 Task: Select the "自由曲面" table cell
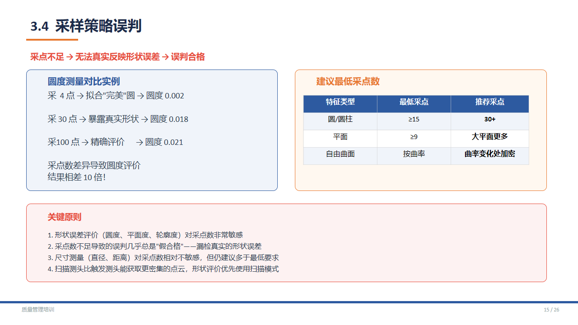[x=340, y=154]
